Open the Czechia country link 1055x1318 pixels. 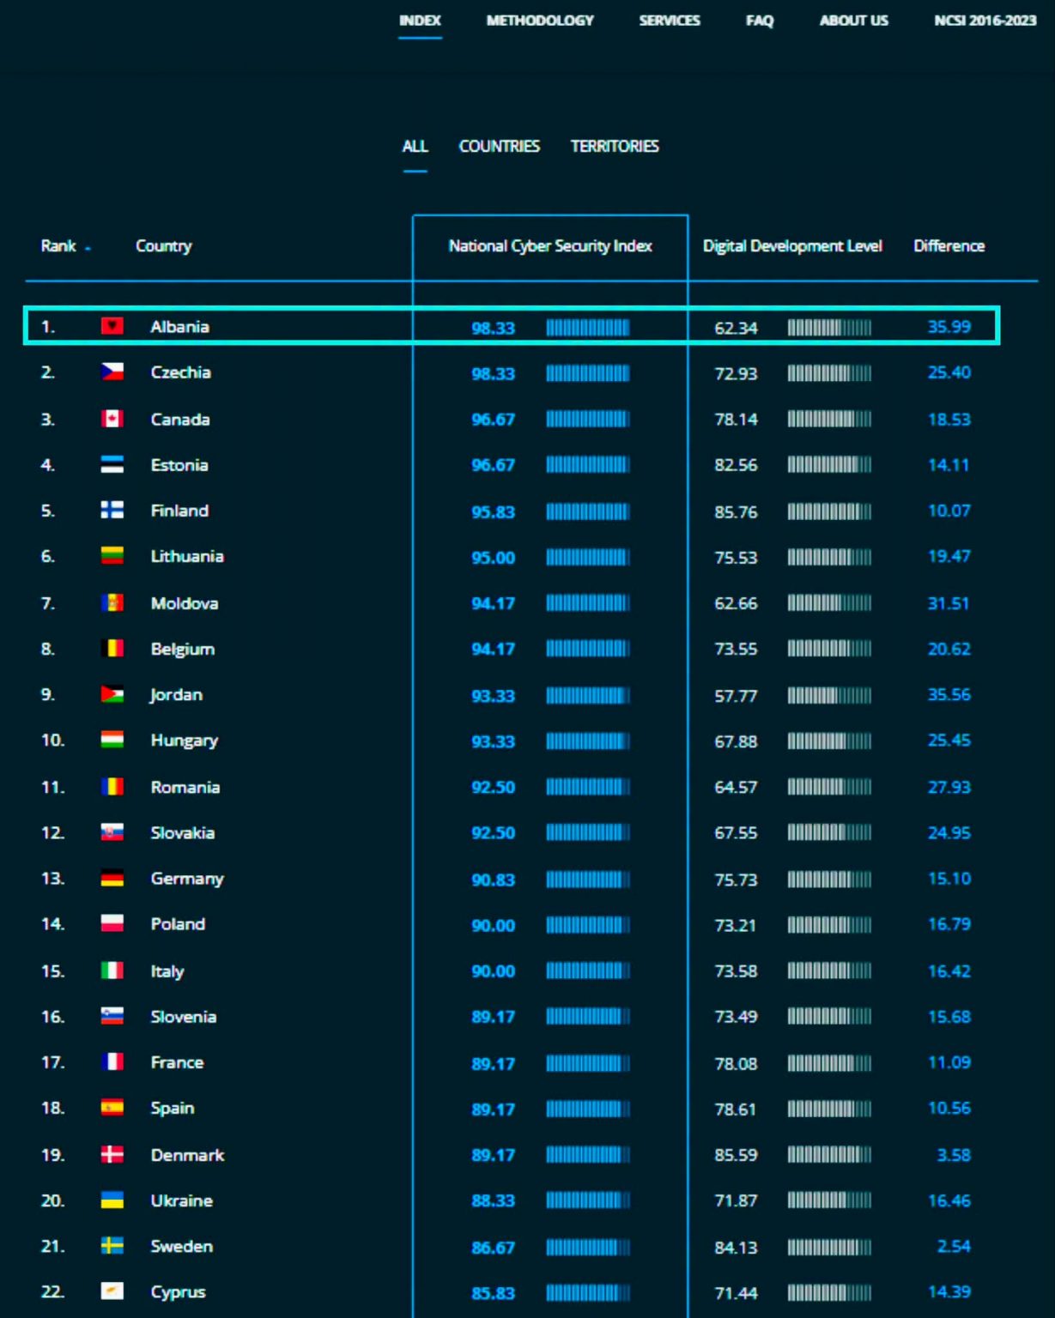[x=180, y=372]
